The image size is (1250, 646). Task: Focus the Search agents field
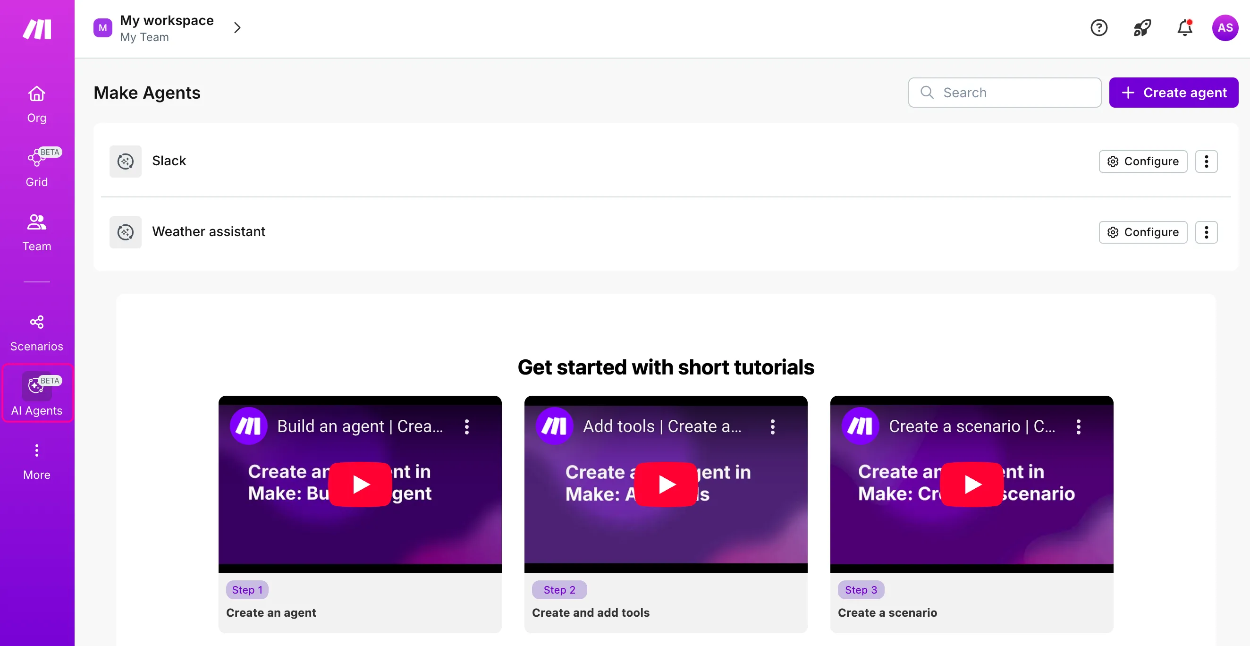[1005, 93]
